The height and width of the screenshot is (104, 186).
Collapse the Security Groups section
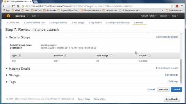tap(7, 37)
